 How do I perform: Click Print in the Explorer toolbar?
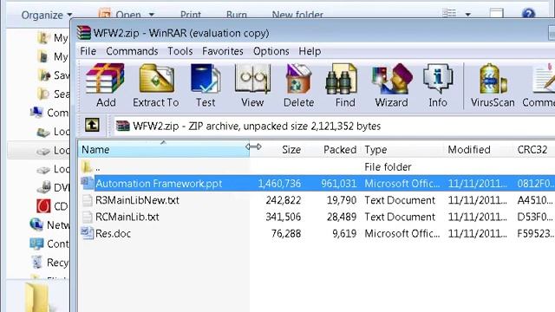pyautogui.click(x=191, y=15)
